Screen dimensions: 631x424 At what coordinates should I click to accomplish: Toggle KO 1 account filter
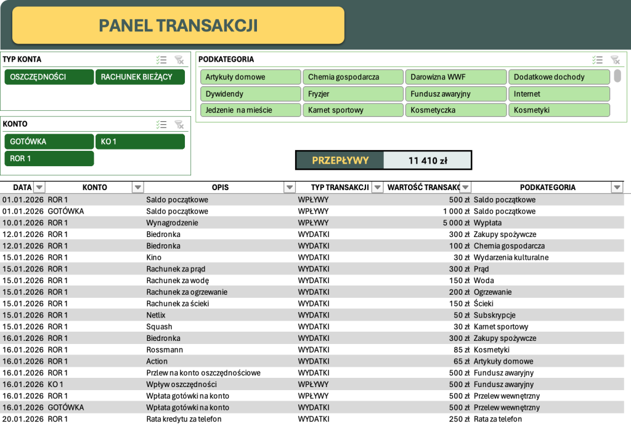tap(140, 142)
